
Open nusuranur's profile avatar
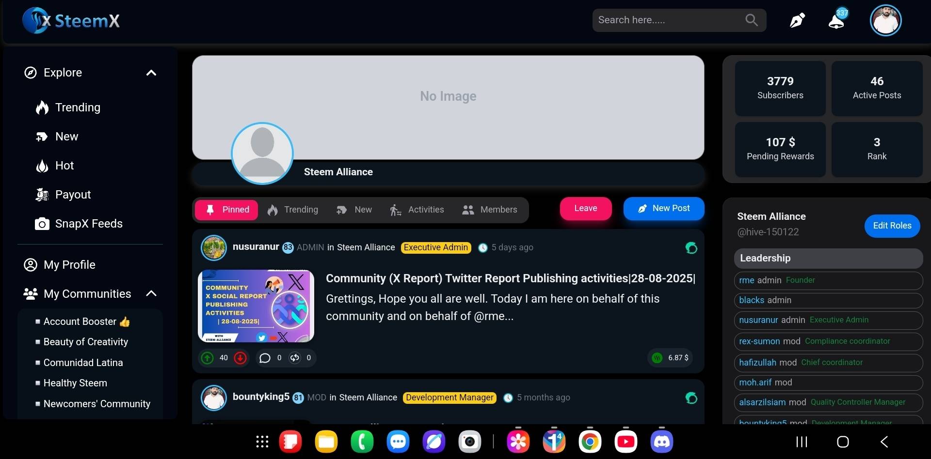[214, 248]
